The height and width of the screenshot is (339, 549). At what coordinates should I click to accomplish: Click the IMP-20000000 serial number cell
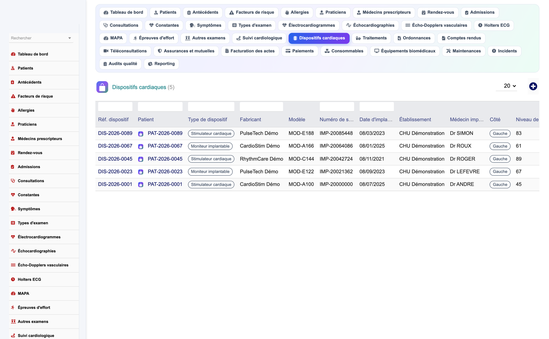pyautogui.click(x=336, y=184)
